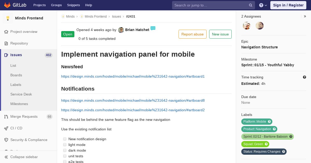Click the Minds breadcrumb group icon
Screen dimensions: 311x163
coord(63,16)
